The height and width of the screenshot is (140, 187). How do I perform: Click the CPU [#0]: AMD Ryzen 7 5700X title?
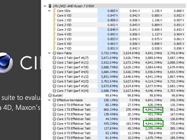73,6
